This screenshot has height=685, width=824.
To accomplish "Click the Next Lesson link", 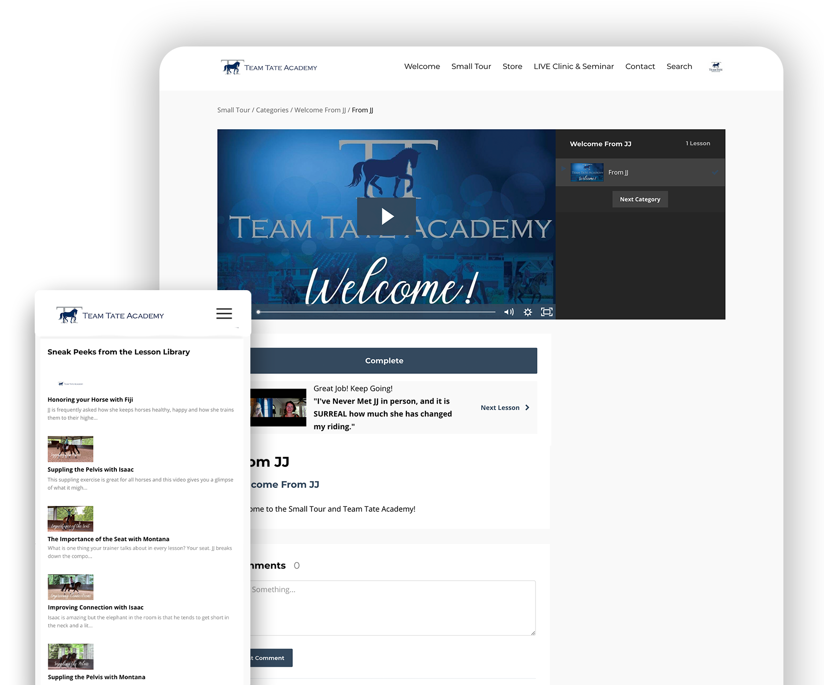I will tap(500, 408).
